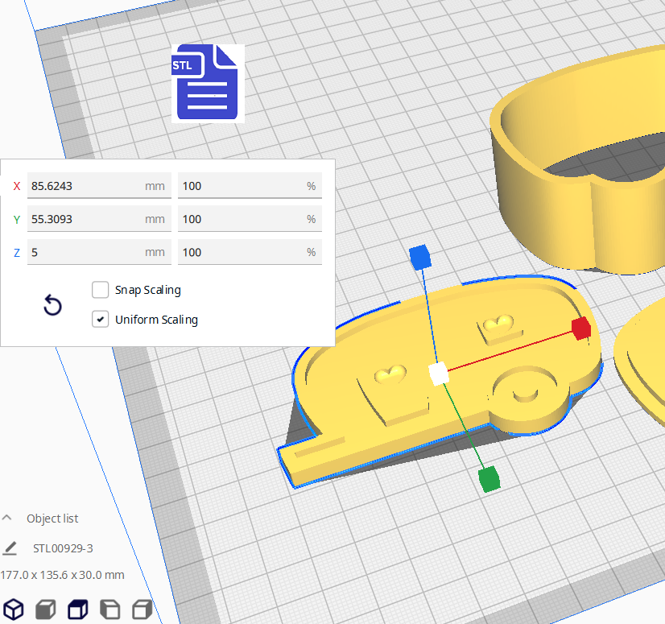Click the reset scale arrow icon
Screen dimensions: 665x624
pyautogui.click(x=52, y=305)
